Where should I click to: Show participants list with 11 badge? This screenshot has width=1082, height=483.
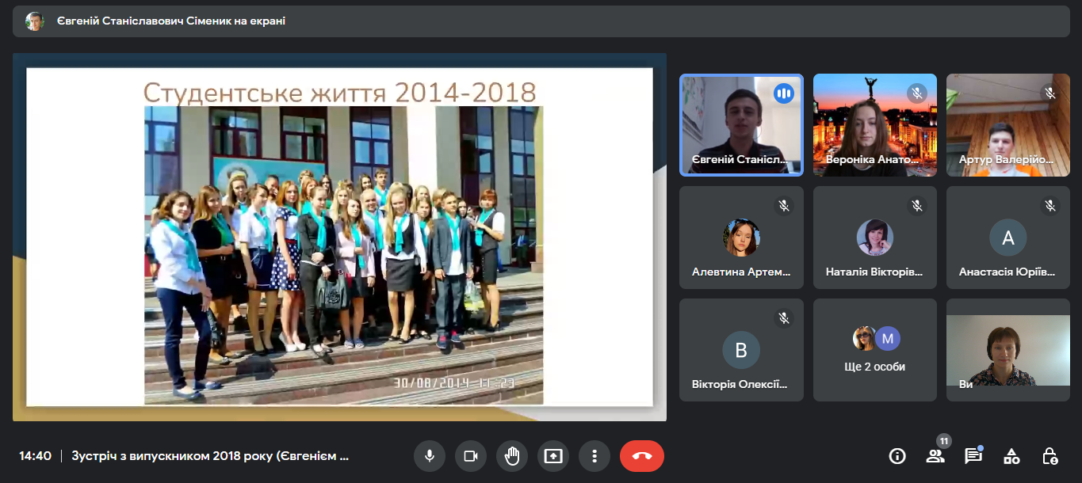pyautogui.click(x=935, y=456)
